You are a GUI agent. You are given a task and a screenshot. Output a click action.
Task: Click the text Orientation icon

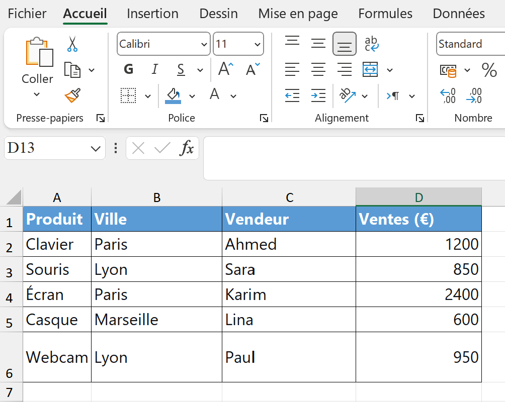348,95
